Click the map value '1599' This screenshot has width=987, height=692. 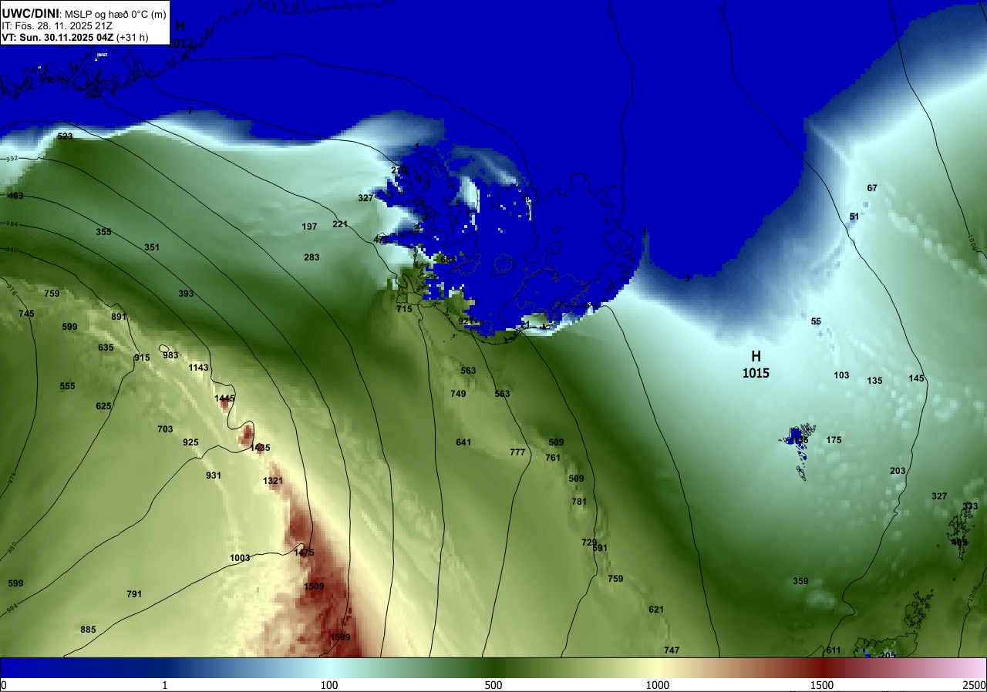[x=340, y=637]
